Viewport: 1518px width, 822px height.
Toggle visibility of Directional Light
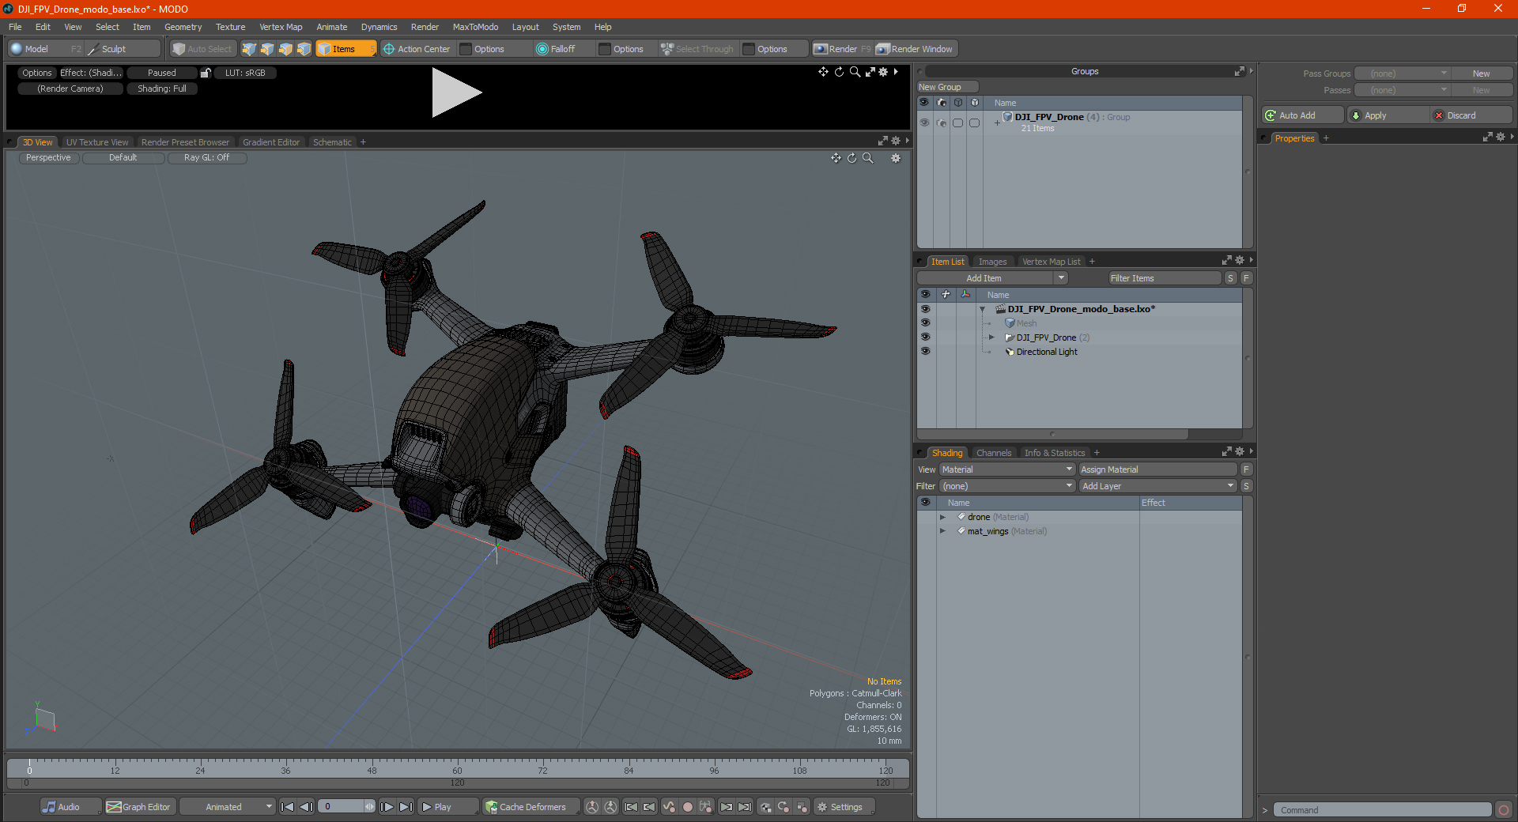tap(925, 352)
